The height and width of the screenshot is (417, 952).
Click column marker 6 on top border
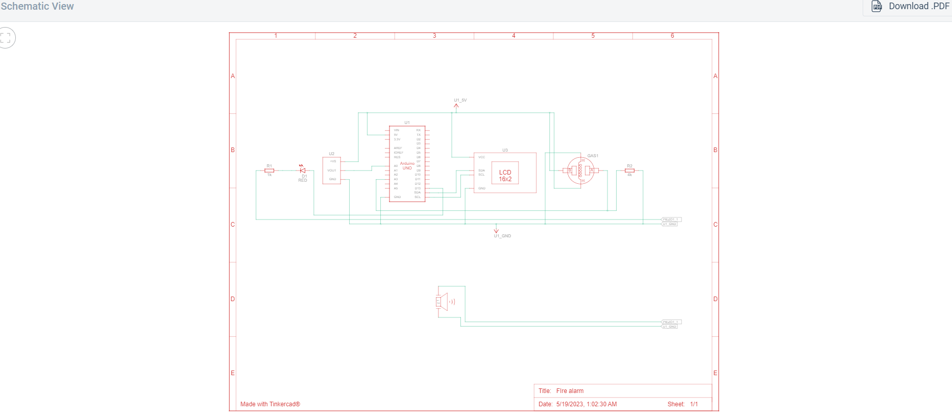tap(672, 36)
